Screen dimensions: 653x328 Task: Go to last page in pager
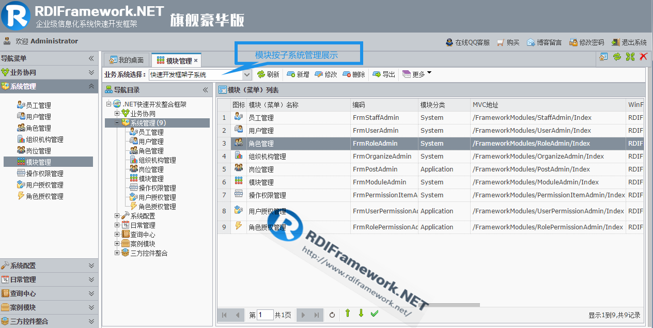click(x=317, y=315)
